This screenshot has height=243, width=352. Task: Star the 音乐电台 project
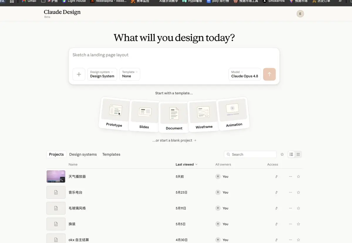tap(298, 192)
